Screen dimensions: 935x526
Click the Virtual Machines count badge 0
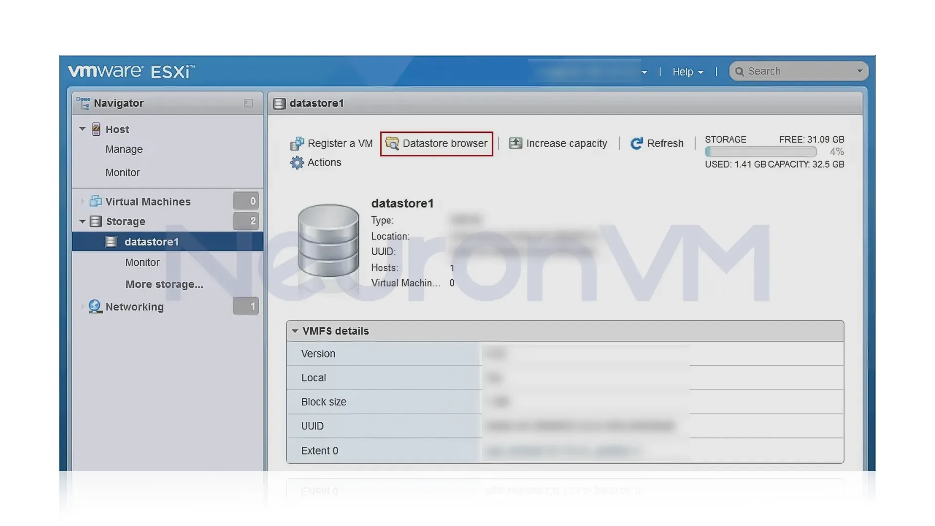click(246, 201)
